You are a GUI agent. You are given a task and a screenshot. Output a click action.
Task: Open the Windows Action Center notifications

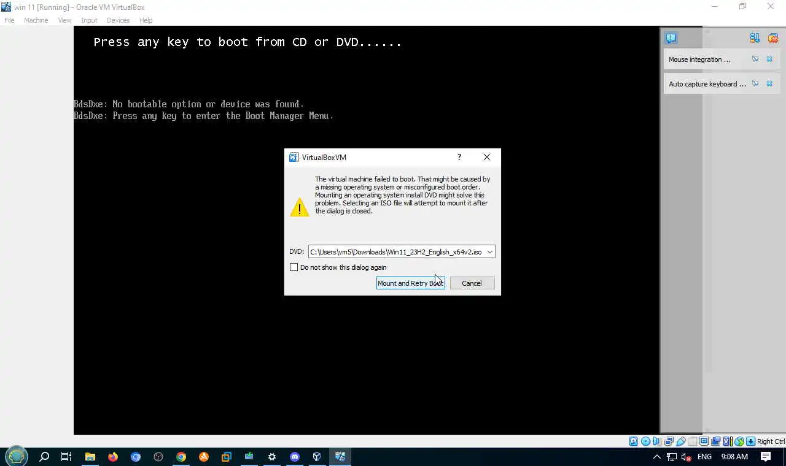[766, 457]
